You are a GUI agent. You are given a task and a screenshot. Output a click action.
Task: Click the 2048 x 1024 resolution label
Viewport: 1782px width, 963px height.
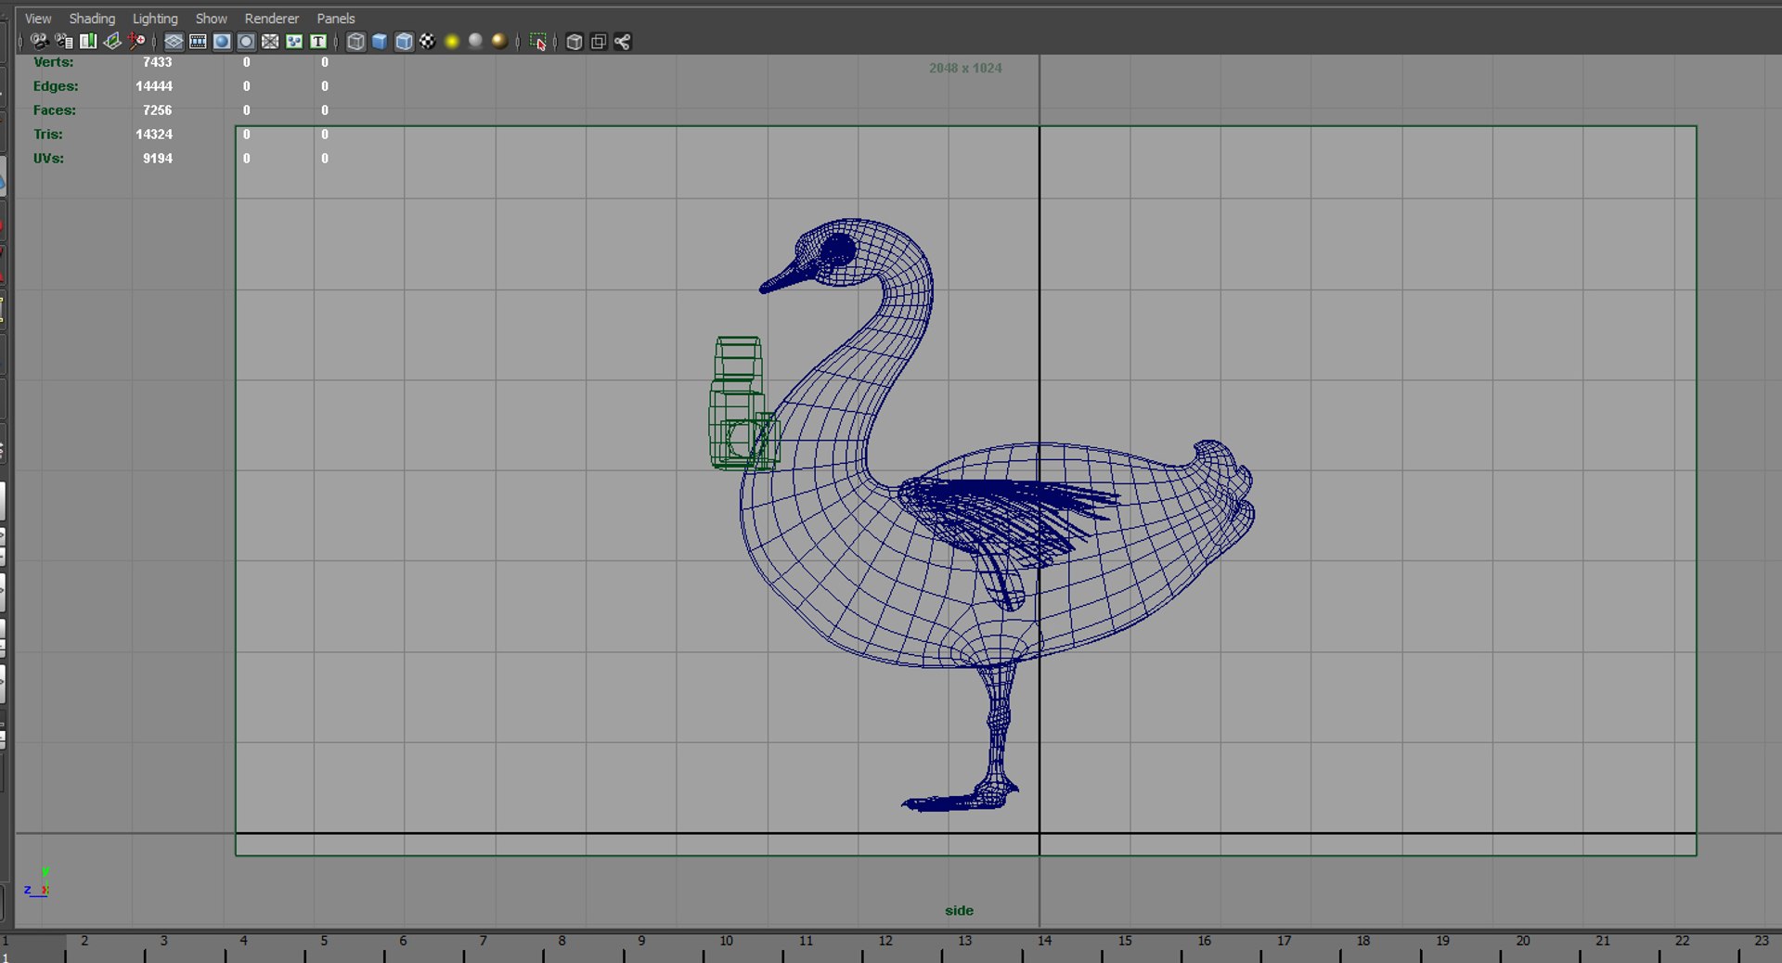pos(965,68)
